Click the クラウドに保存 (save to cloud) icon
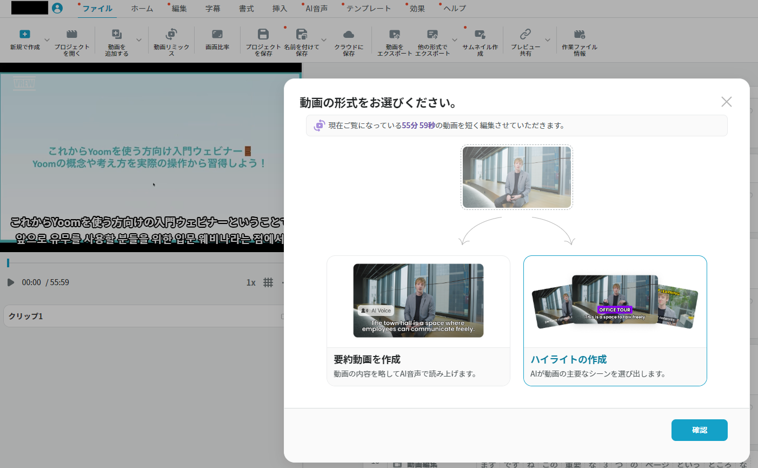 click(349, 35)
